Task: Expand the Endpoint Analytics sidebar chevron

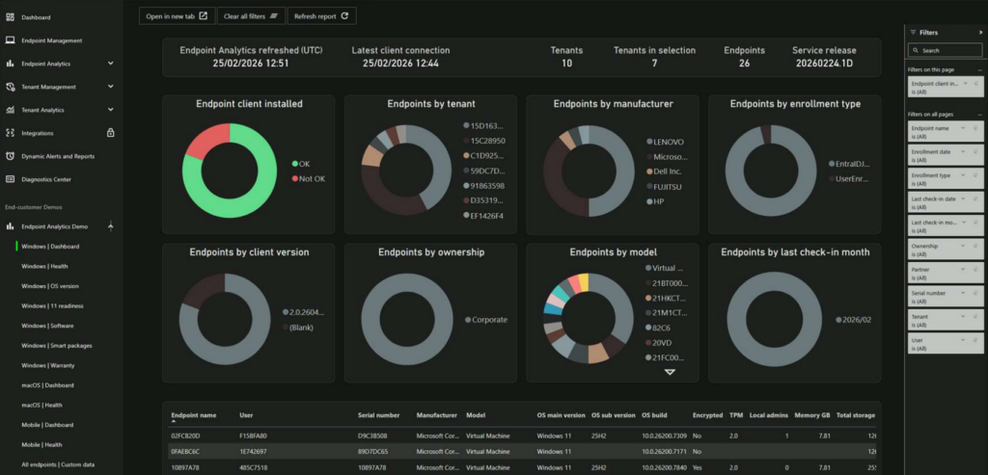Action: pos(111,64)
